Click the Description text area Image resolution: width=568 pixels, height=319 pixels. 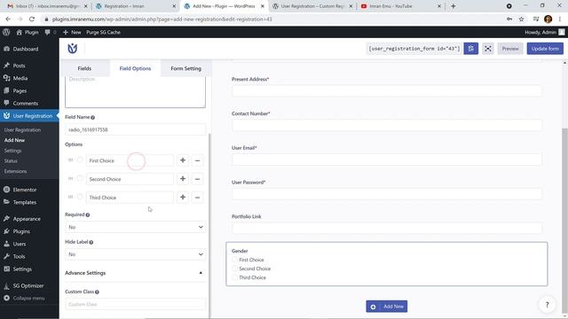(136, 91)
